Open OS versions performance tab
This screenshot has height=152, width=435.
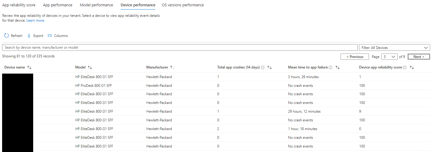pos(183,5)
